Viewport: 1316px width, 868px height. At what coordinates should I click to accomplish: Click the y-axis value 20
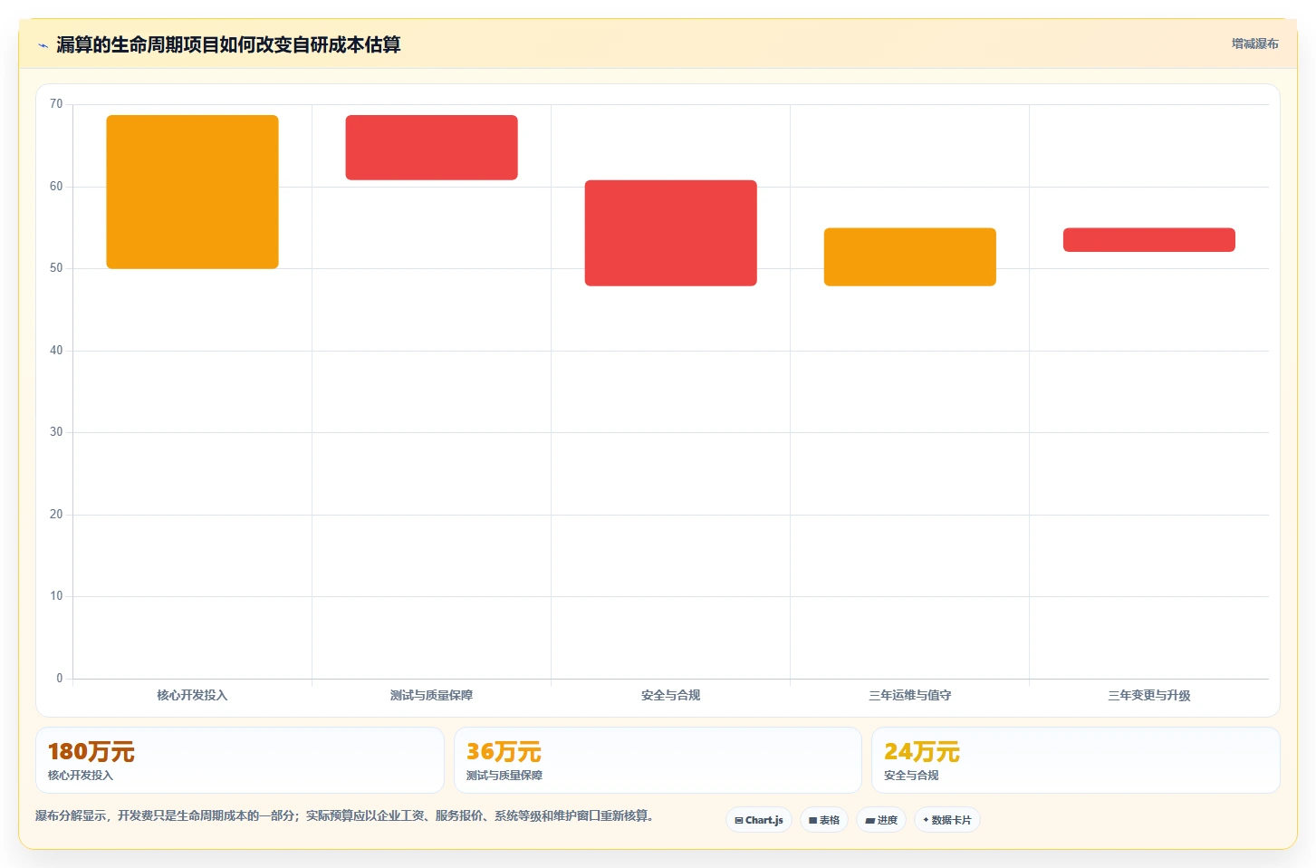coord(56,515)
